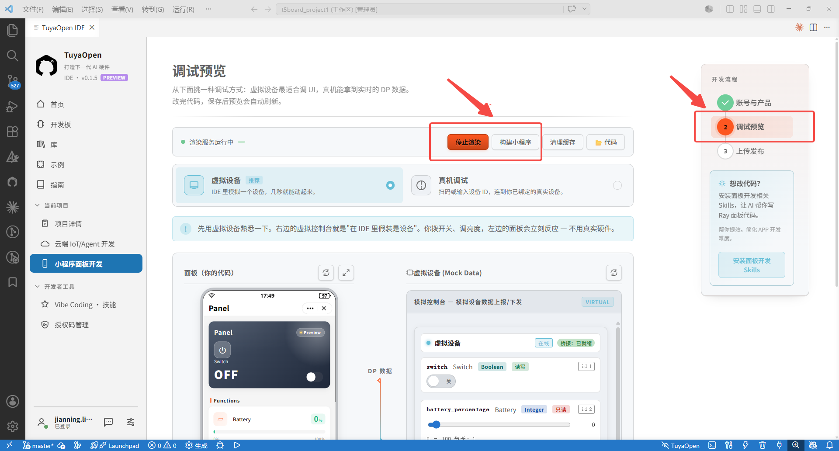Click the split editor layout icon
Image resolution: width=839 pixels, height=451 pixels.
coord(813,28)
